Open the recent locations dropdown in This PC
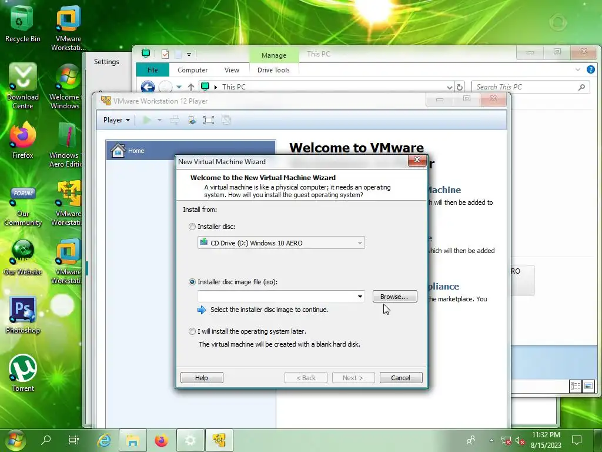The image size is (602, 452). (x=179, y=87)
